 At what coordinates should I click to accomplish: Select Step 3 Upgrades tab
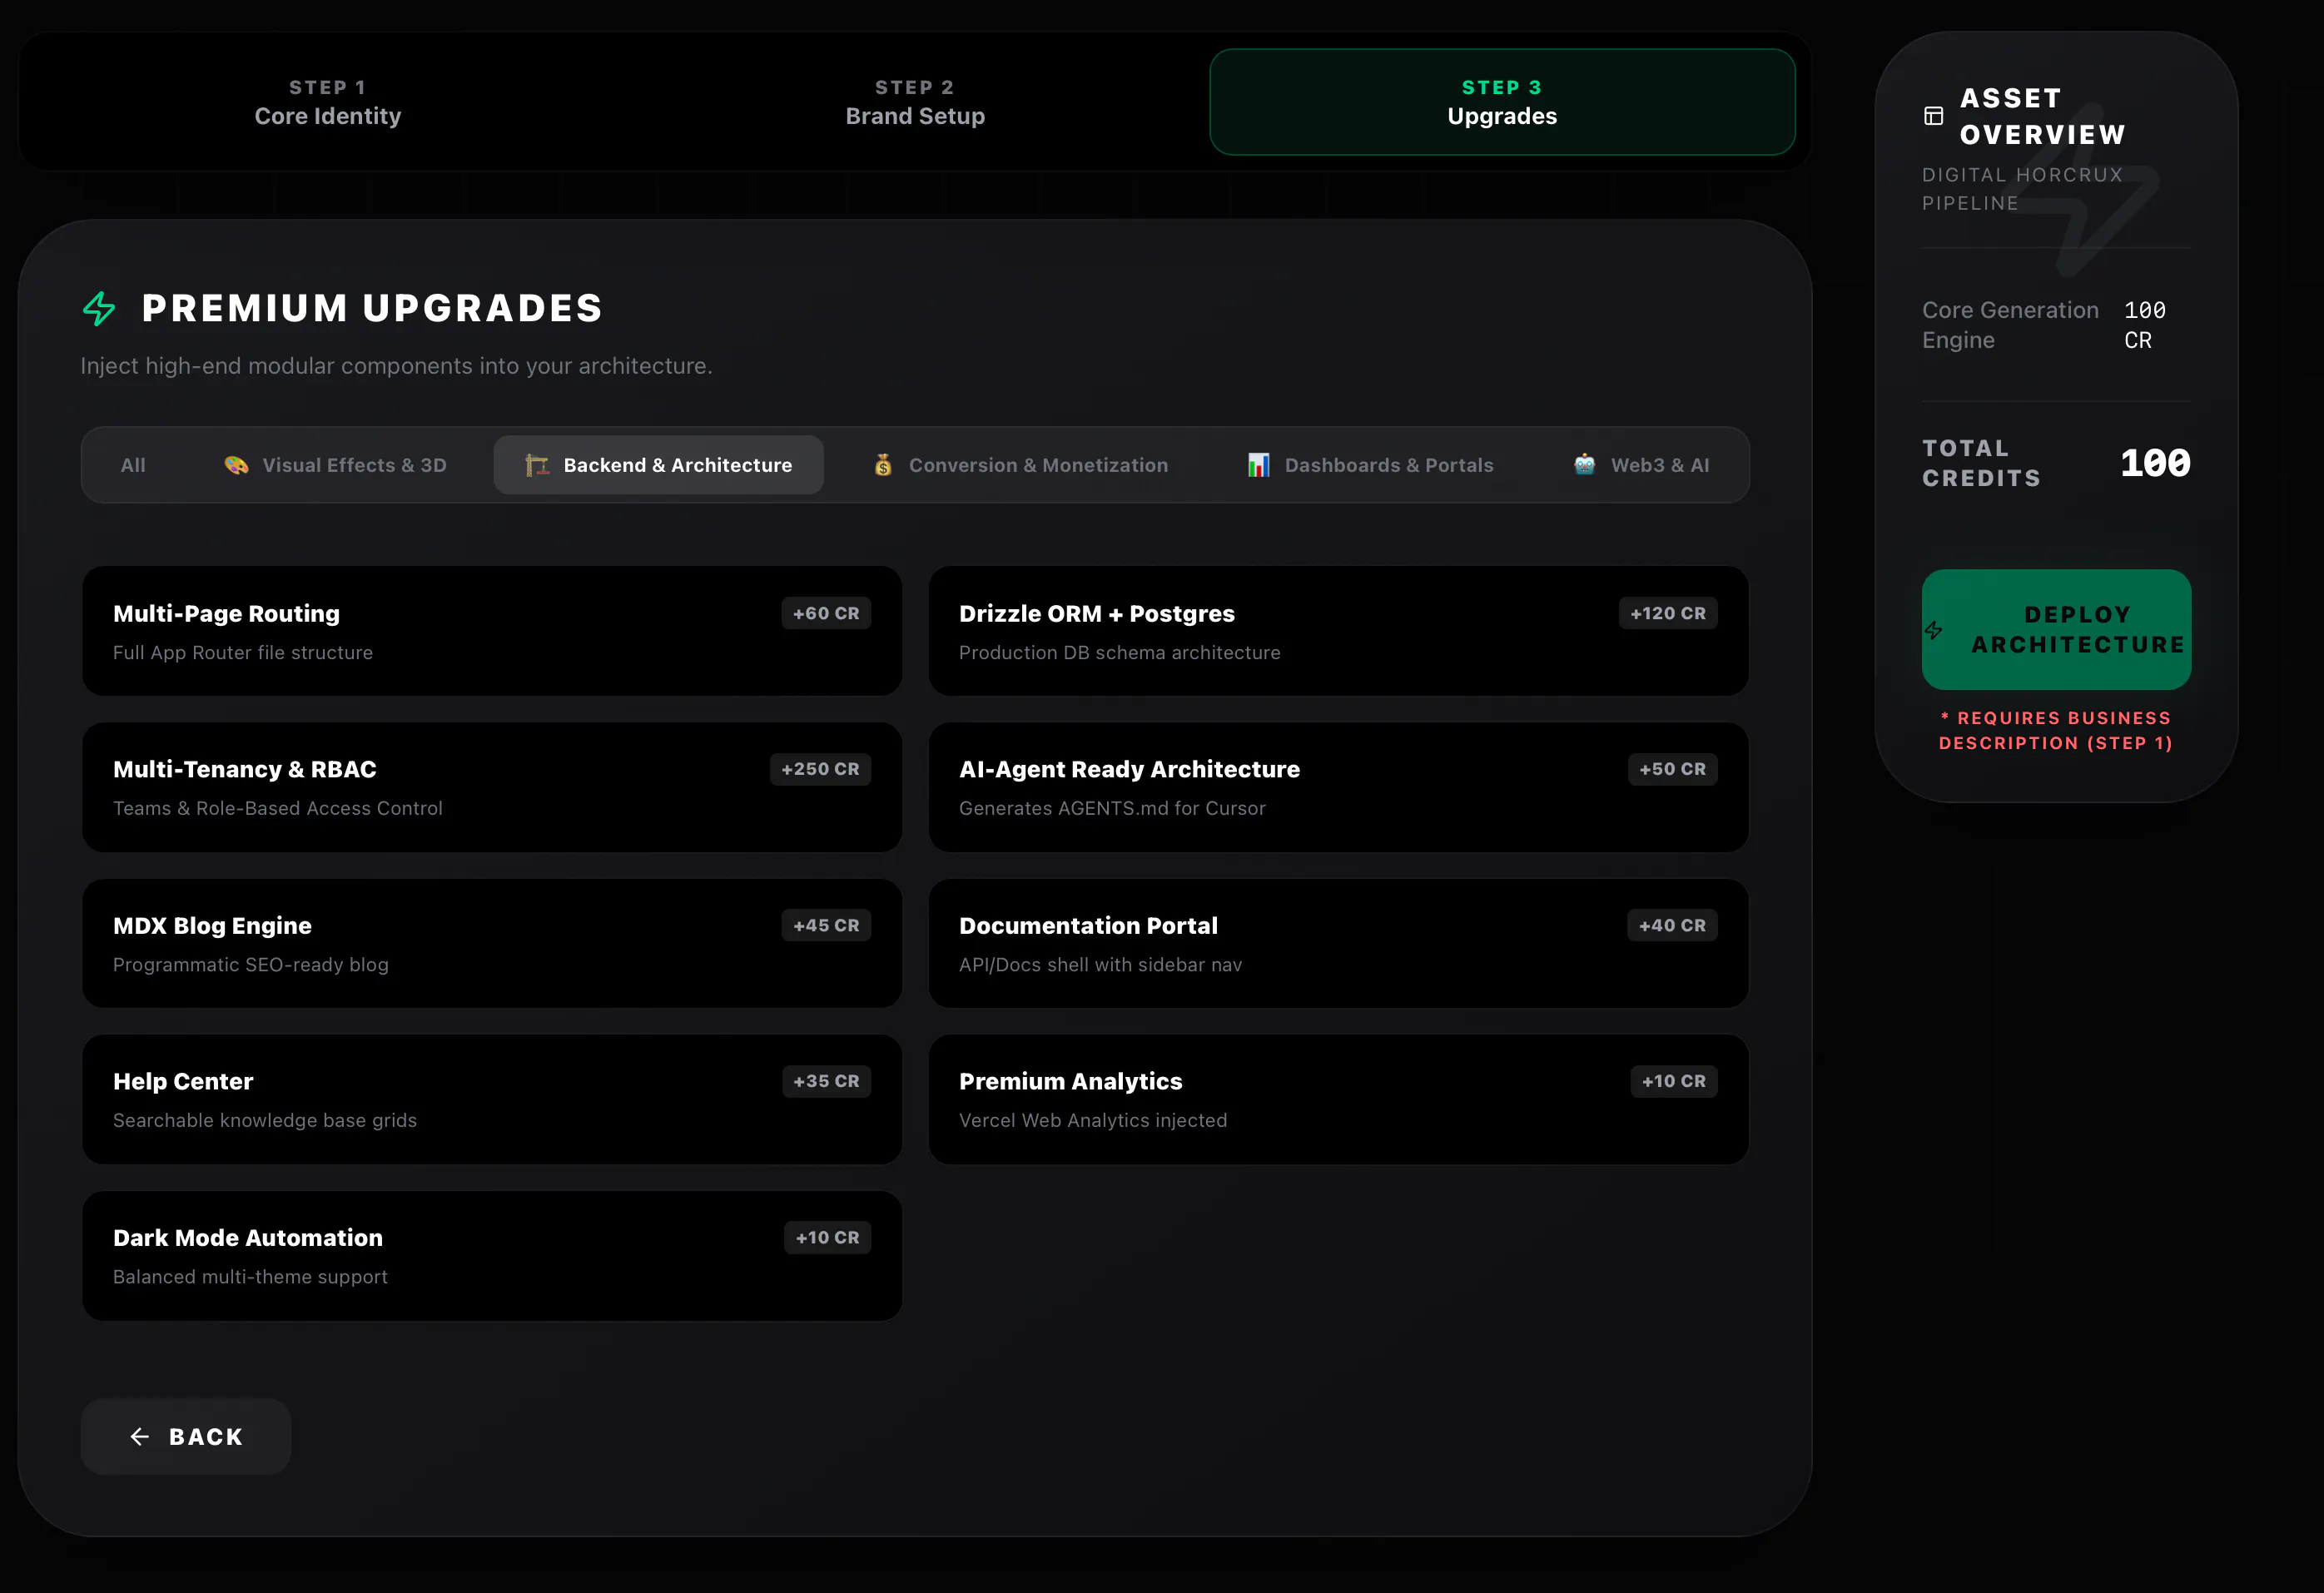coord(1502,102)
